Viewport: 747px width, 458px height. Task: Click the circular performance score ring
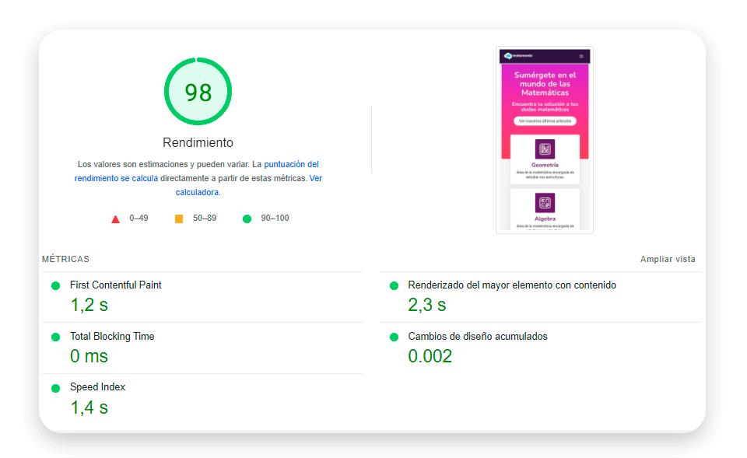(x=197, y=91)
